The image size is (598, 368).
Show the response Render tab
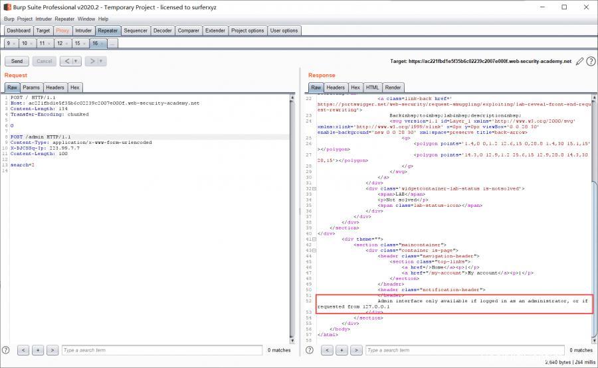point(393,88)
